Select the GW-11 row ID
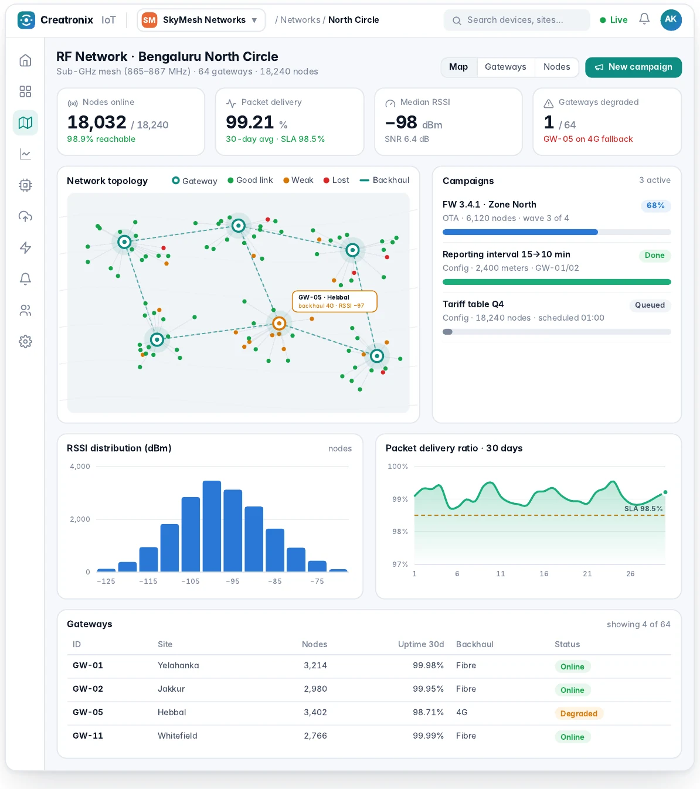 point(88,736)
